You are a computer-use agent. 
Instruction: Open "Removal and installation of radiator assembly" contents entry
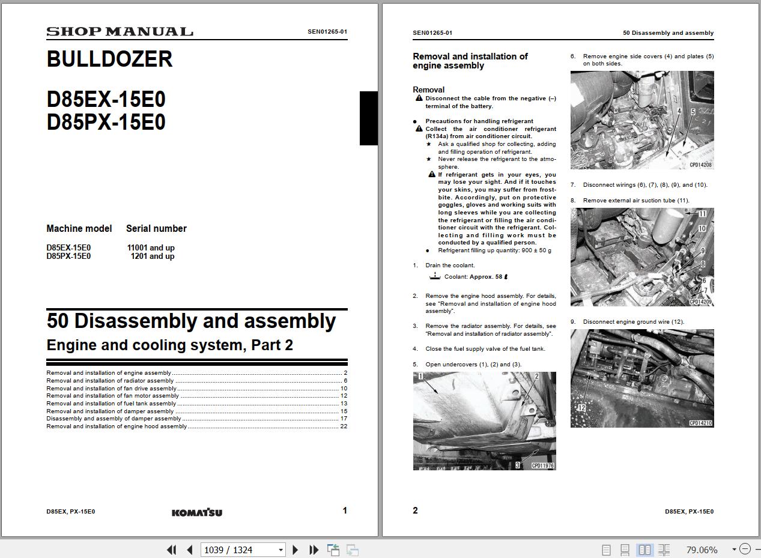(x=197, y=381)
